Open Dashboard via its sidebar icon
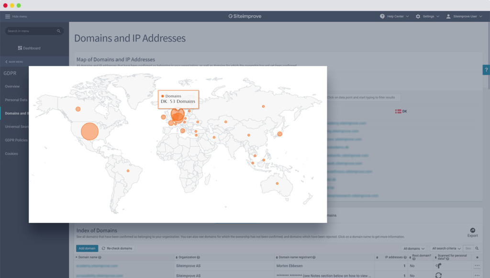The width and height of the screenshot is (490, 278). [x=21, y=48]
